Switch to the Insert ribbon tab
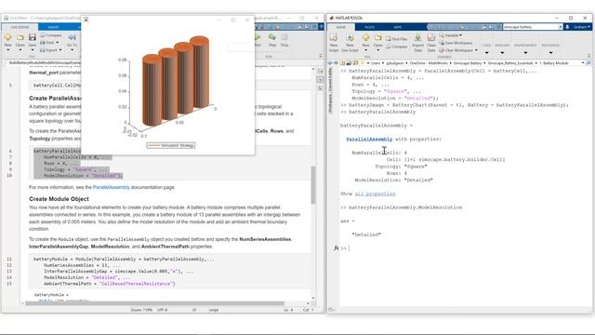Image resolution: width=595 pixels, height=335 pixels. point(54,27)
